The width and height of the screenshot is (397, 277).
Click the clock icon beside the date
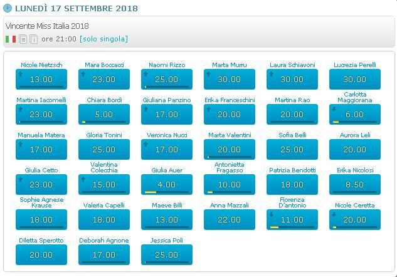point(8,9)
